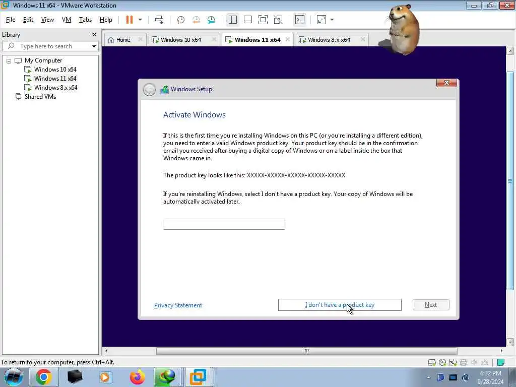Click Send Ctrl+Alt+Del toolbar icon

(x=159, y=20)
